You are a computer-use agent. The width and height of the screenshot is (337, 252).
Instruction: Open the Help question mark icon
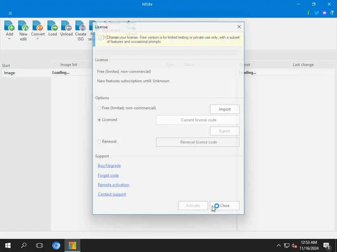pyautogui.click(x=332, y=13)
